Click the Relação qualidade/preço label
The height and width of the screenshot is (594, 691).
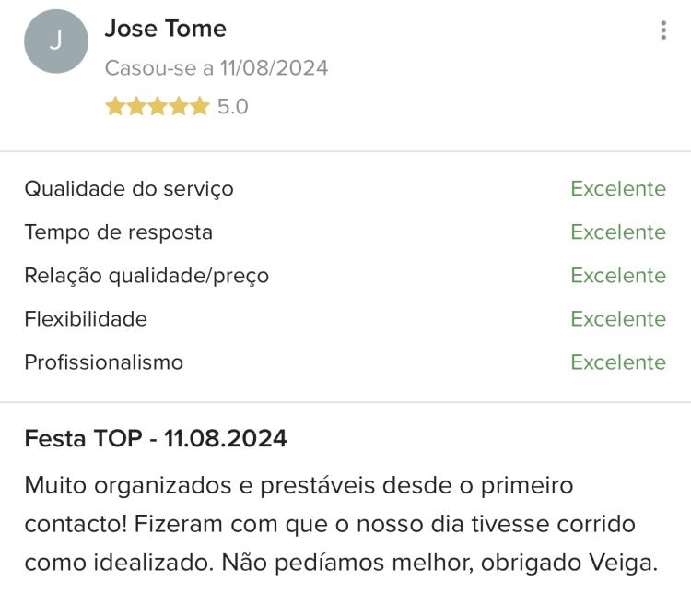tap(146, 276)
